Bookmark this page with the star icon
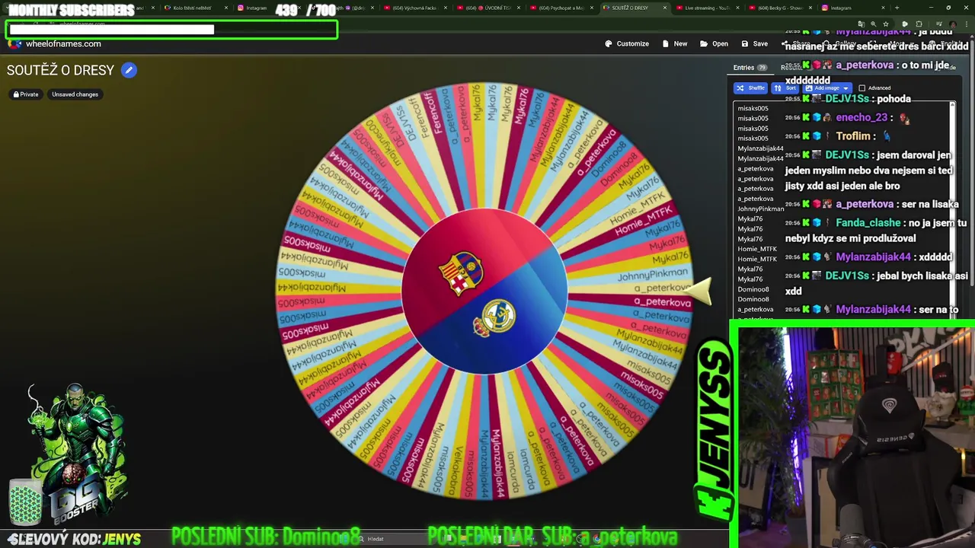 pyautogui.click(x=885, y=24)
